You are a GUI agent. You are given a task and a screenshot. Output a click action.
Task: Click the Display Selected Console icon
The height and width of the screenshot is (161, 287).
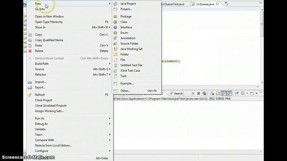[x=243, y=93]
